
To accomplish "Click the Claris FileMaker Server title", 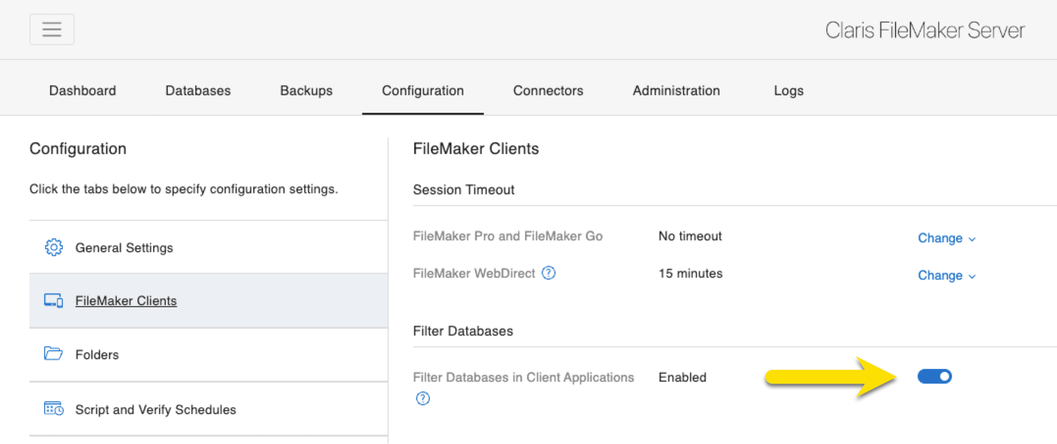I will tap(925, 30).
